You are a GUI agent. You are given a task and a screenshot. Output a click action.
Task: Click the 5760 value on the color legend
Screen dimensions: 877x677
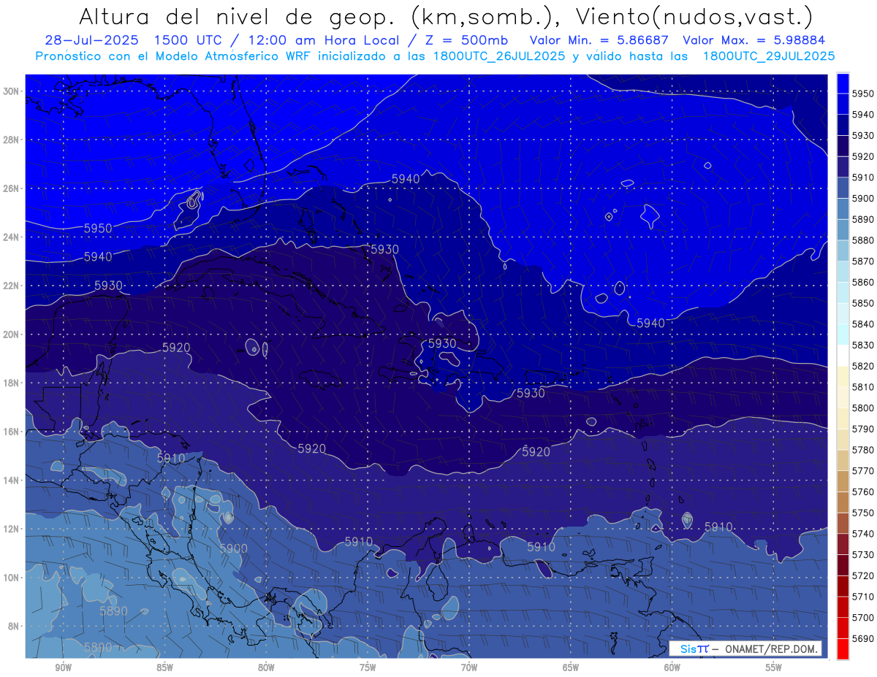pos(863,492)
